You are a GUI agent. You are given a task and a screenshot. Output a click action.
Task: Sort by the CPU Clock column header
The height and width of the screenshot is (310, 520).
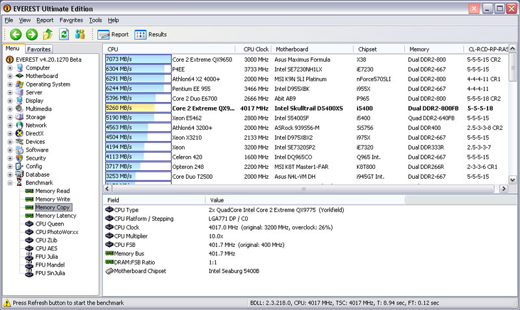point(253,49)
